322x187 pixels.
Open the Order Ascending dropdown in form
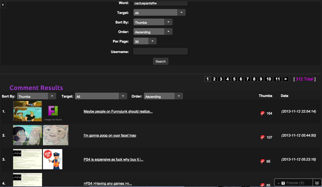(153, 32)
